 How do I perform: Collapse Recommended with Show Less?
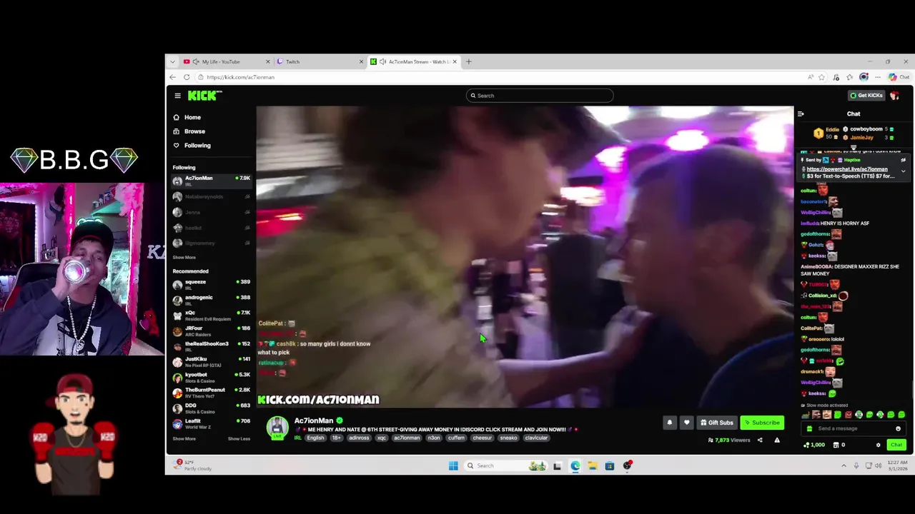click(239, 438)
